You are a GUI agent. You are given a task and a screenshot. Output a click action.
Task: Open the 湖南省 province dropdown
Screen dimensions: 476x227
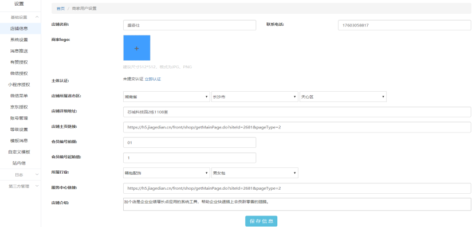(167, 97)
